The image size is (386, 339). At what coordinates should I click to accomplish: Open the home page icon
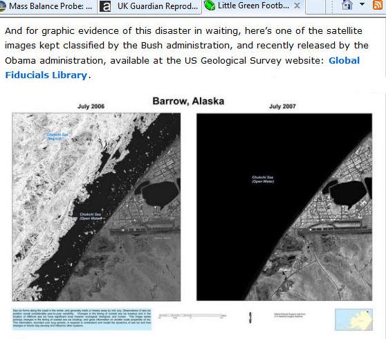(347, 5)
